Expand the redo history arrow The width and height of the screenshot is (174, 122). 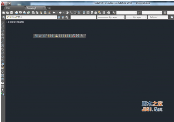pos(63,13)
